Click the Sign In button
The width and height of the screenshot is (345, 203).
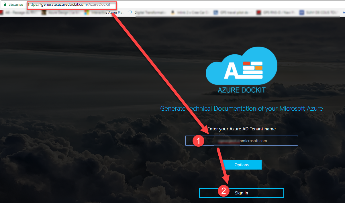tap(242, 193)
